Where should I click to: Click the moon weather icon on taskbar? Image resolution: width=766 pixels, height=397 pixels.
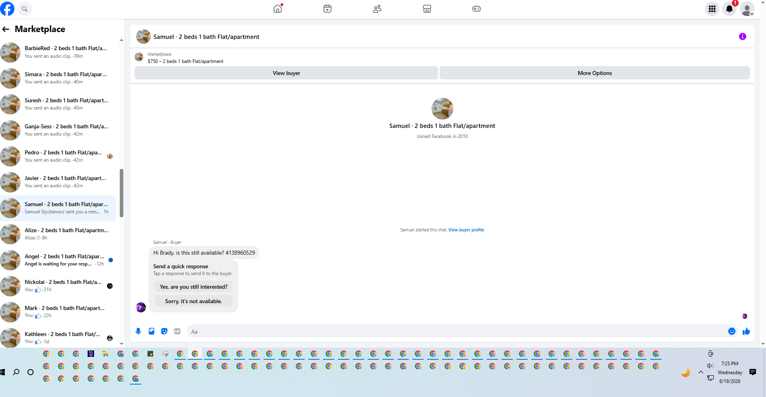(686, 373)
